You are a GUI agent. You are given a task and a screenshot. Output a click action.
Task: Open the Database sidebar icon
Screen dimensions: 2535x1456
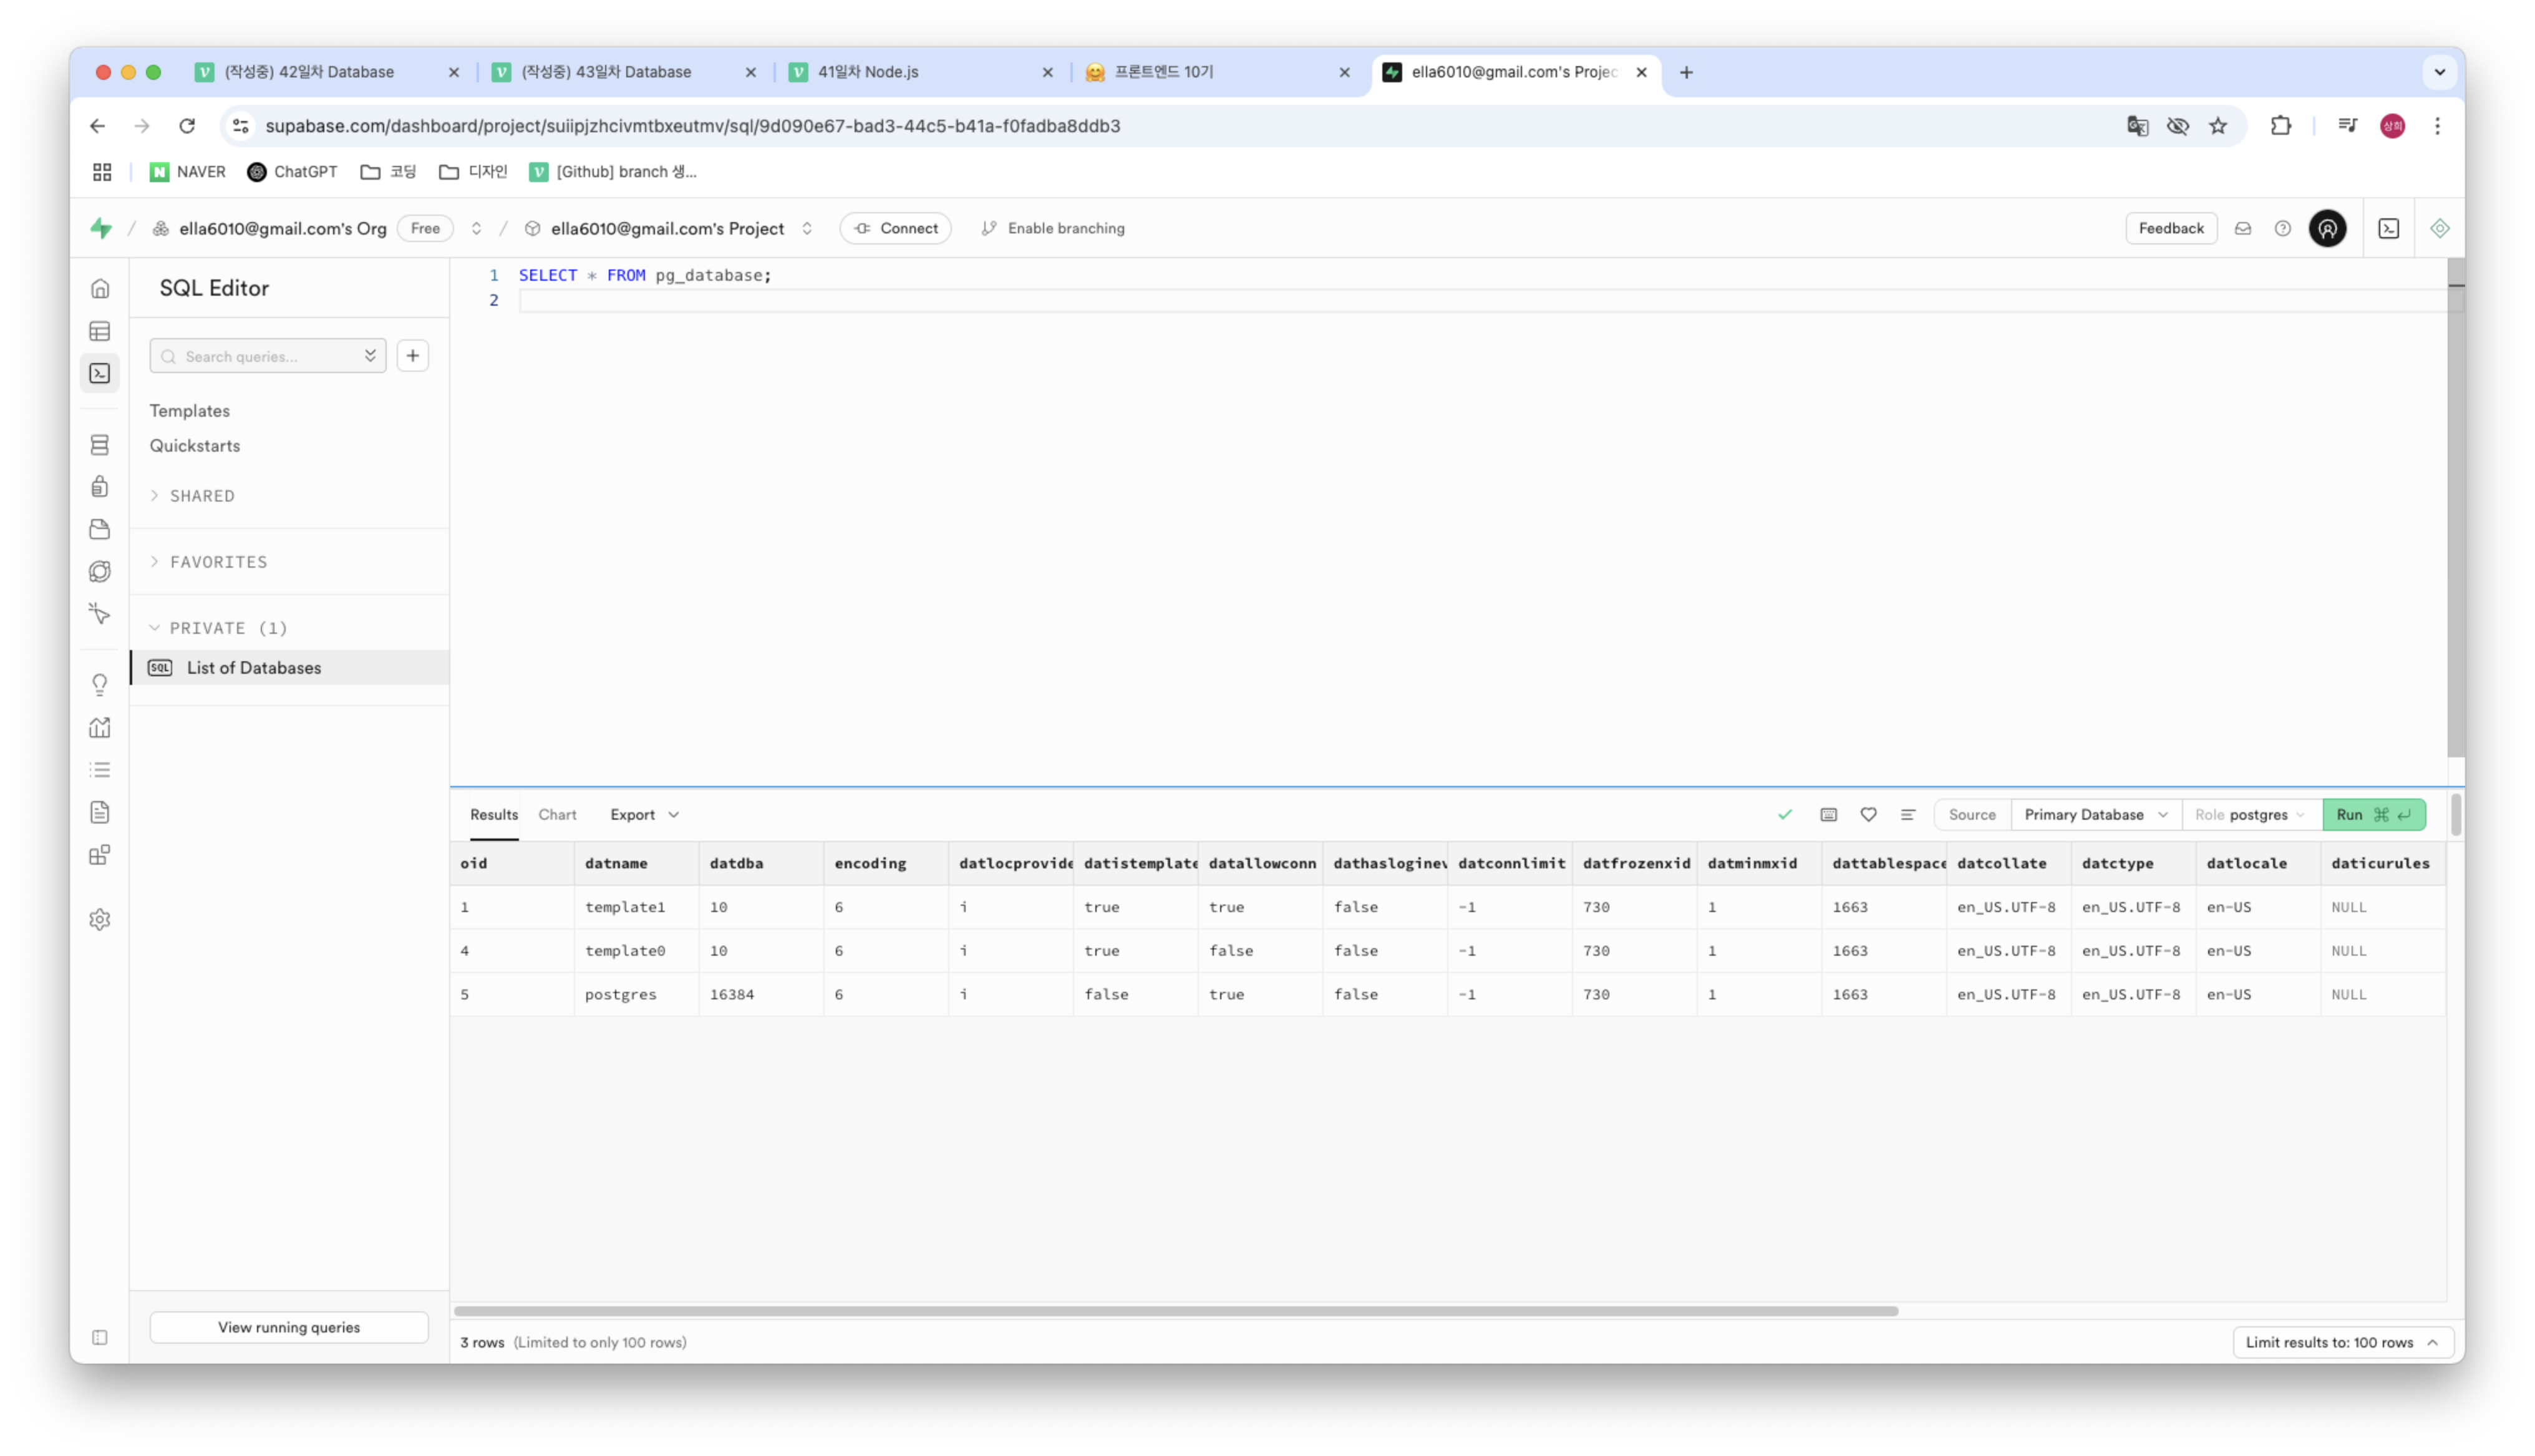pos(100,445)
